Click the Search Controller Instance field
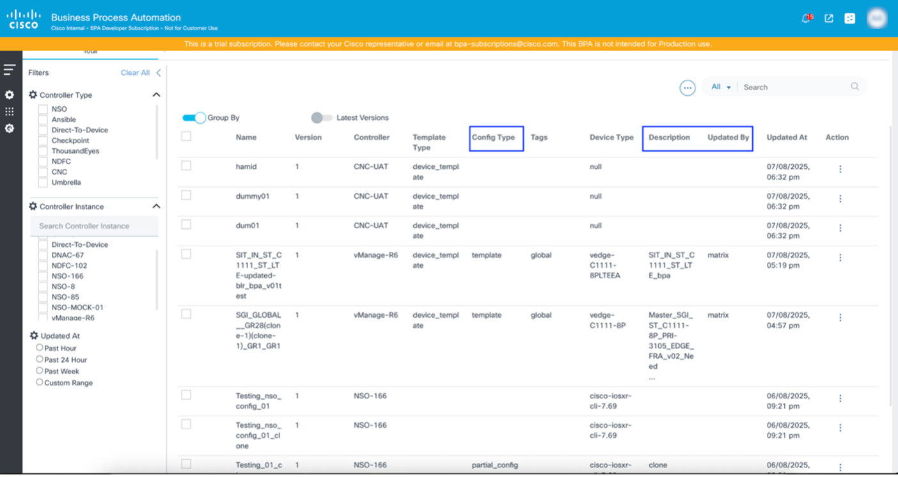 click(95, 226)
